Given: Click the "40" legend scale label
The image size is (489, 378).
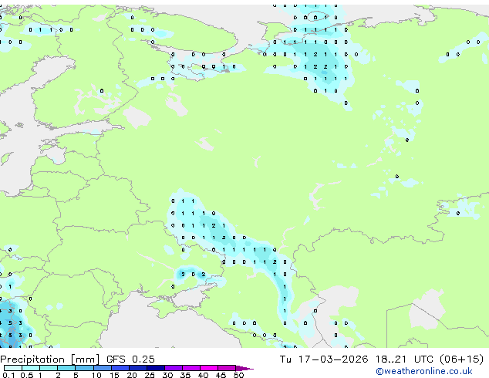Looking at the screenshot, I should tap(203, 375).
